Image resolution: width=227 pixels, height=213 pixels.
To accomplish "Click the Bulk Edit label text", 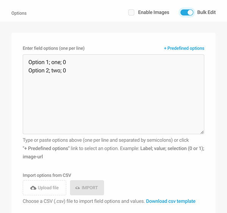I will [x=206, y=12].
